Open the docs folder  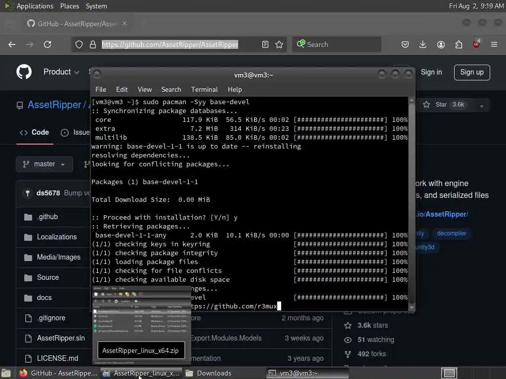[x=44, y=298]
